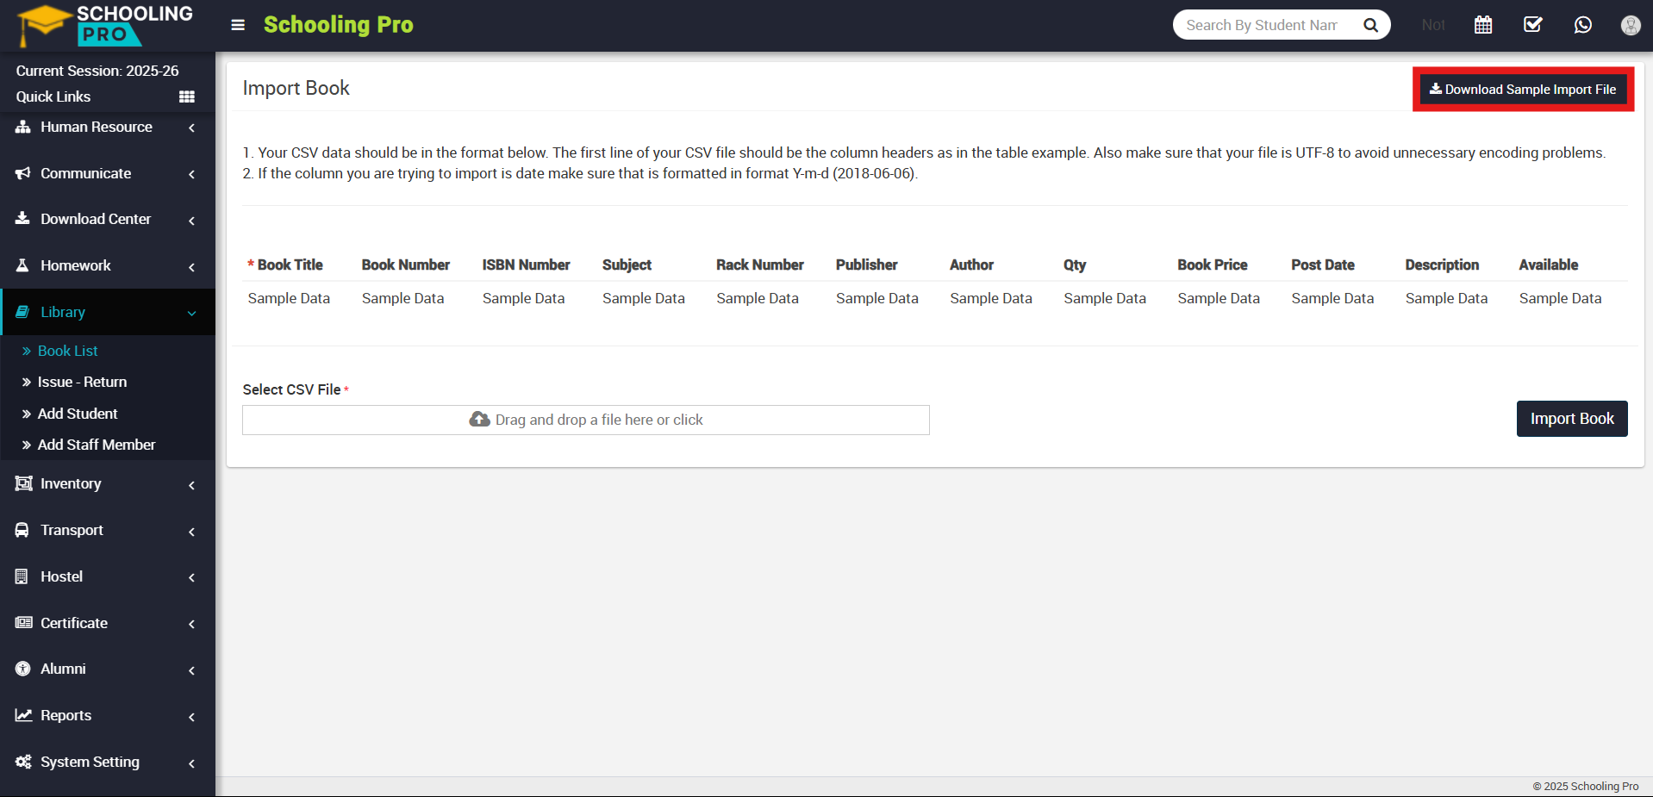Open the WhatsApp icon in header
This screenshot has height=797, width=1653.
[x=1583, y=25]
